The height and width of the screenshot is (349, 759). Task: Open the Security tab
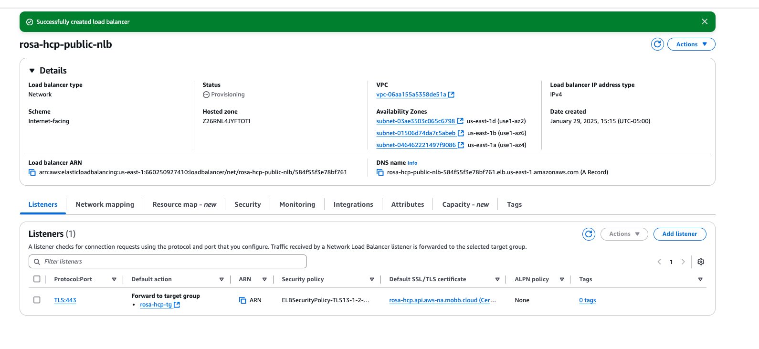coord(248,204)
